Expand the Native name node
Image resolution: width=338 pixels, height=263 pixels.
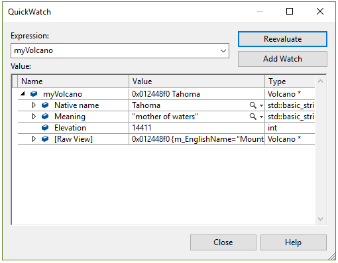click(34, 105)
